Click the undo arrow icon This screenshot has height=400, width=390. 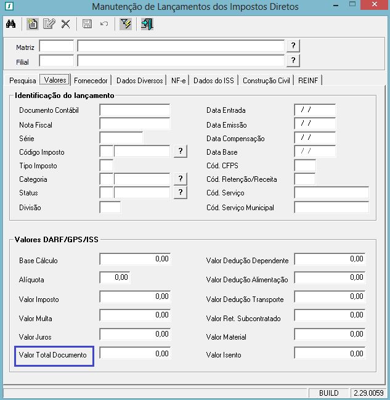104,24
